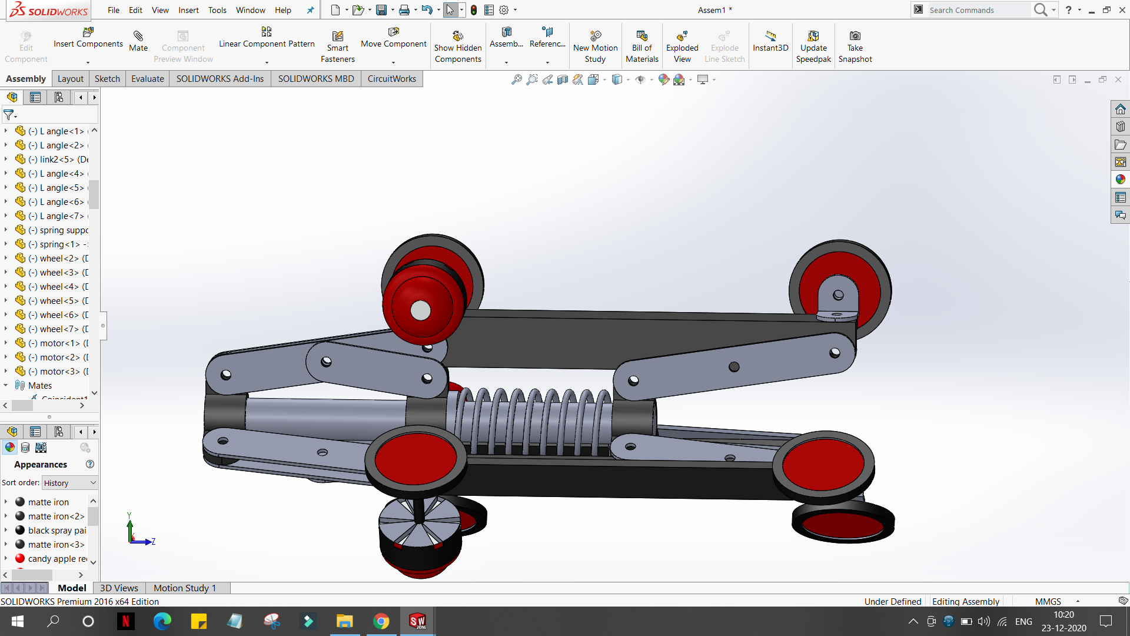1130x636 pixels.
Task: Toggle Section View
Action: [x=563, y=79]
